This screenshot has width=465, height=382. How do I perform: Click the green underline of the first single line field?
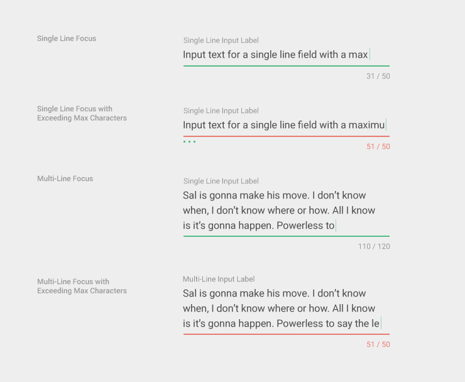(286, 65)
